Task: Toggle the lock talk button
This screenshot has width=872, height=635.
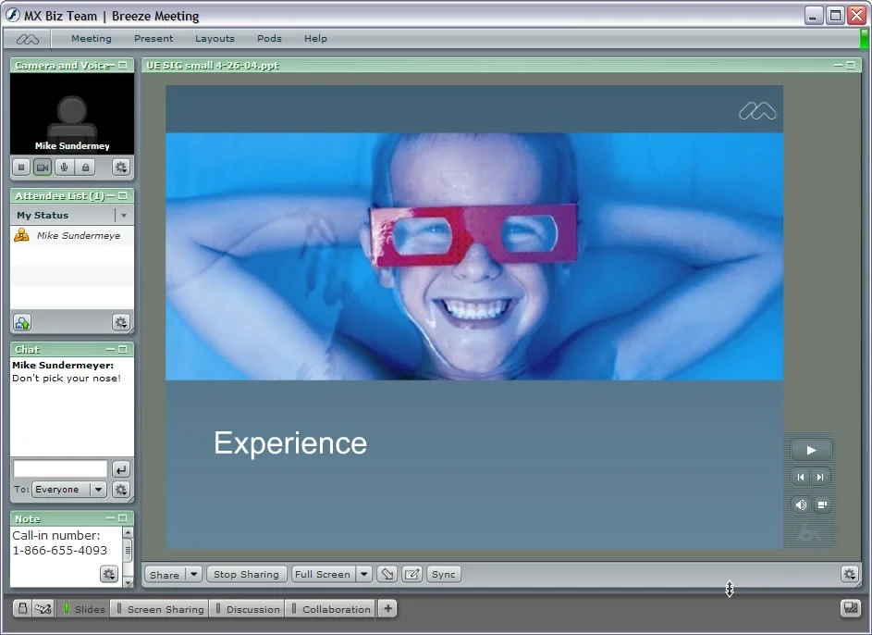Action: pyautogui.click(x=85, y=167)
